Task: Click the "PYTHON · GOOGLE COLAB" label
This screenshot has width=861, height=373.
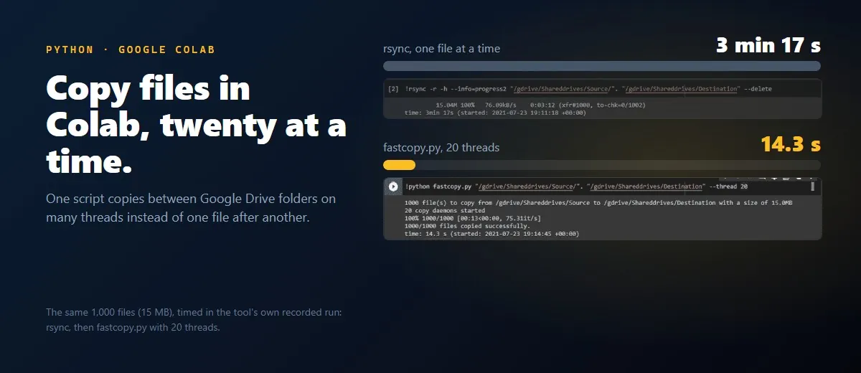Action: click(x=131, y=49)
